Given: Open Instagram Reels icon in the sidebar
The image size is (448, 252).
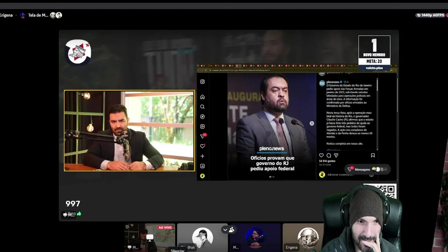Looking at the screenshot, I should 202,126.
